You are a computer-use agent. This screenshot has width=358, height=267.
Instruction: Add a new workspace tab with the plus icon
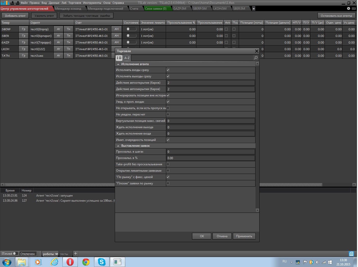click(75, 254)
